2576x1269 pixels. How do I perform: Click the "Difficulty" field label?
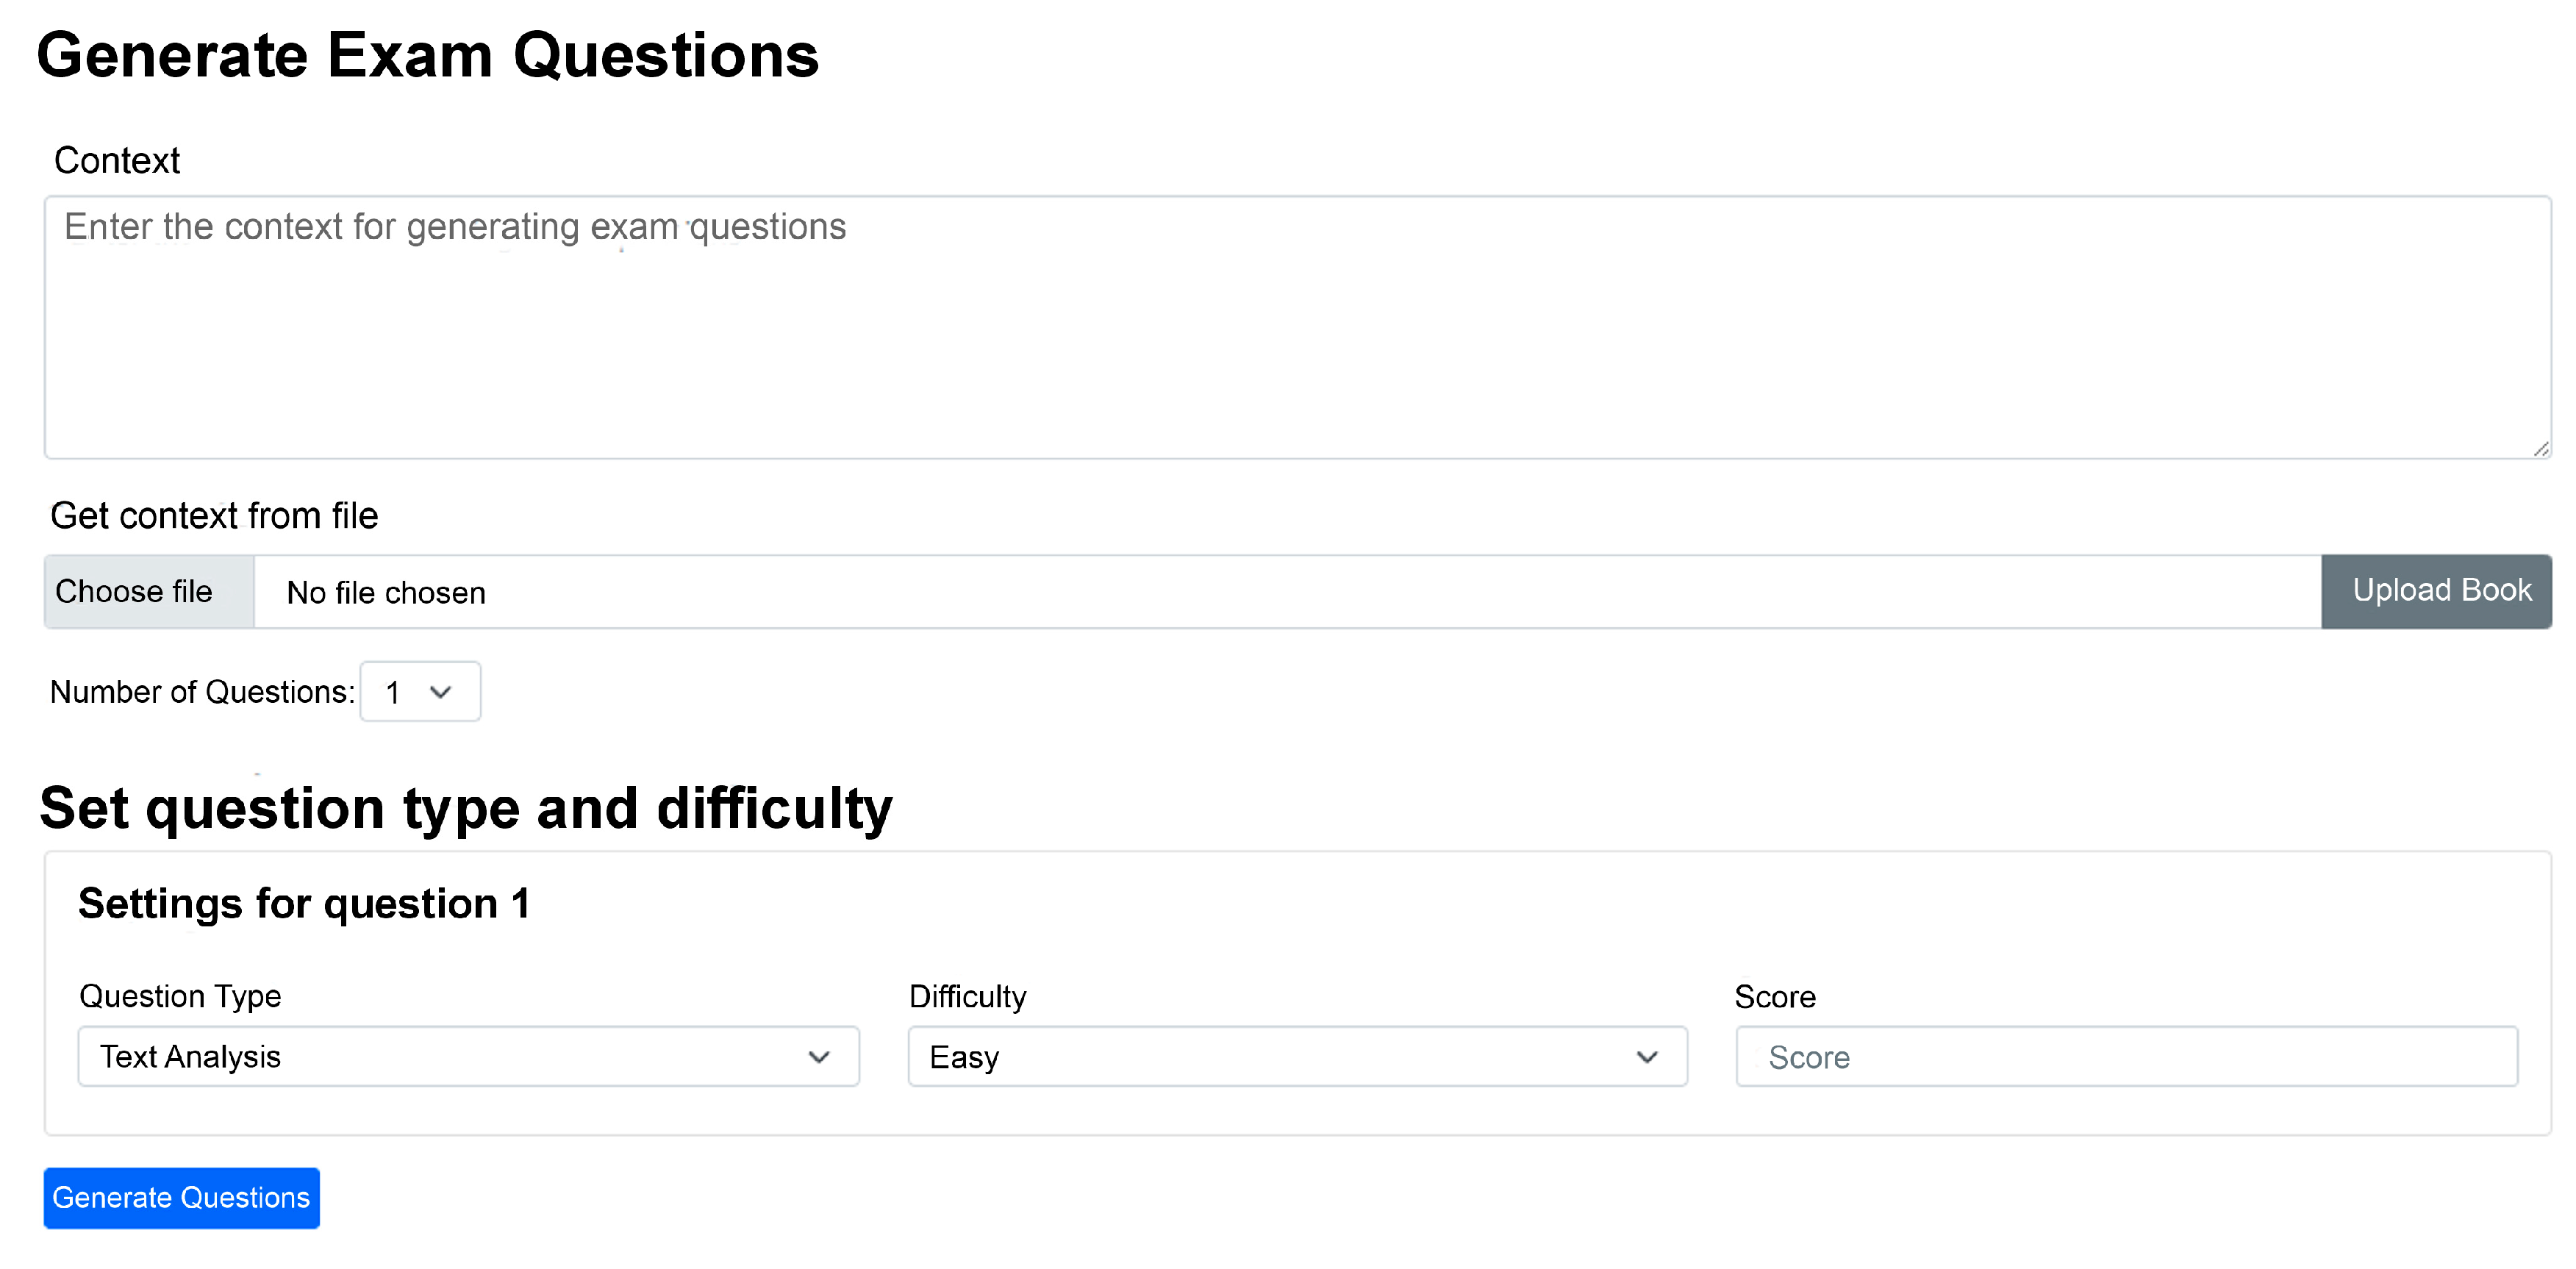967,996
